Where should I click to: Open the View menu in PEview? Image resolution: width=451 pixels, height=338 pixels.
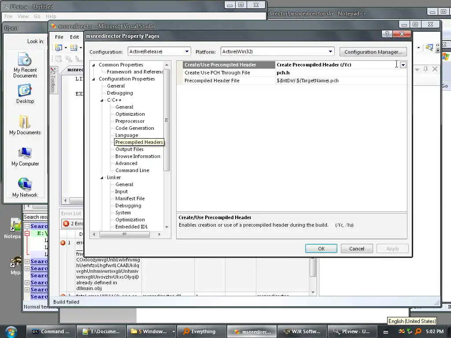23,16
